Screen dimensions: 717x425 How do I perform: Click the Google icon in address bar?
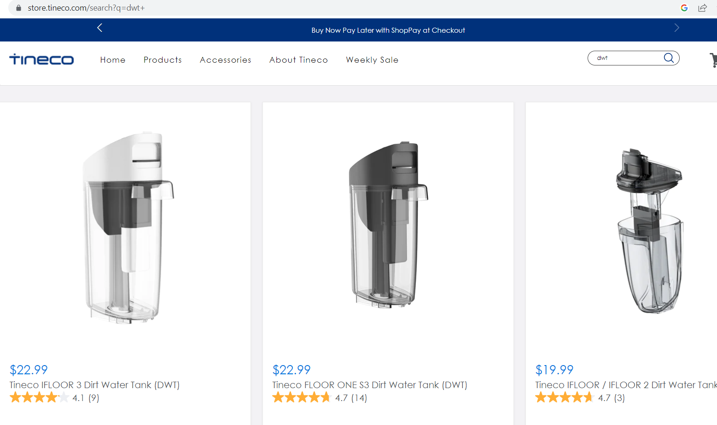point(684,8)
